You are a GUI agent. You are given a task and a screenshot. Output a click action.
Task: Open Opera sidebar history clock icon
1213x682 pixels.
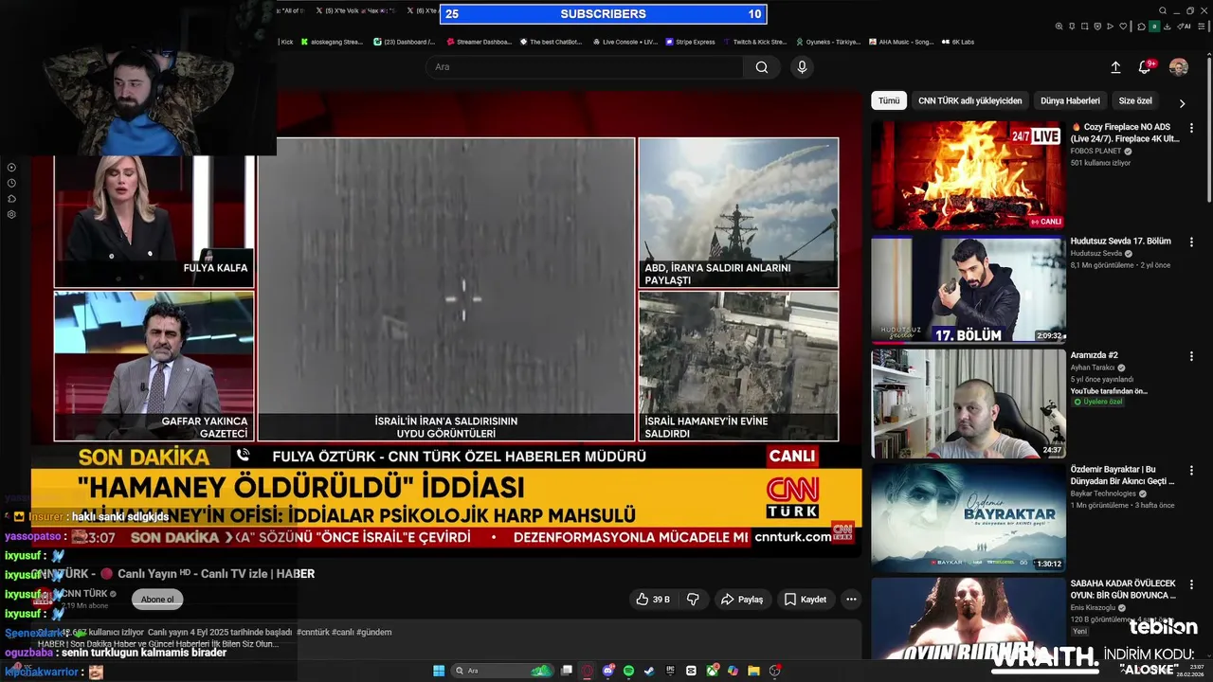(x=11, y=183)
